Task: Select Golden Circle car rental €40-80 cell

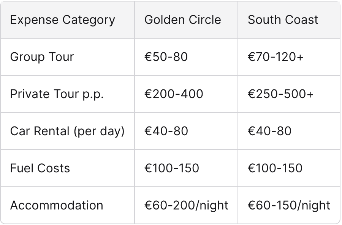Action: [x=166, y=131]
